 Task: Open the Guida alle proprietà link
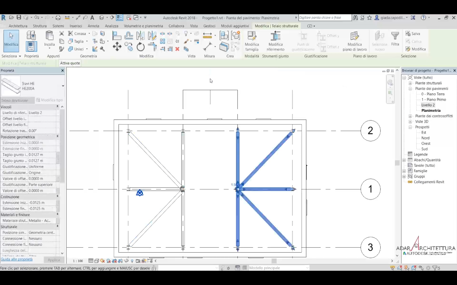click(x=17, y=259)
